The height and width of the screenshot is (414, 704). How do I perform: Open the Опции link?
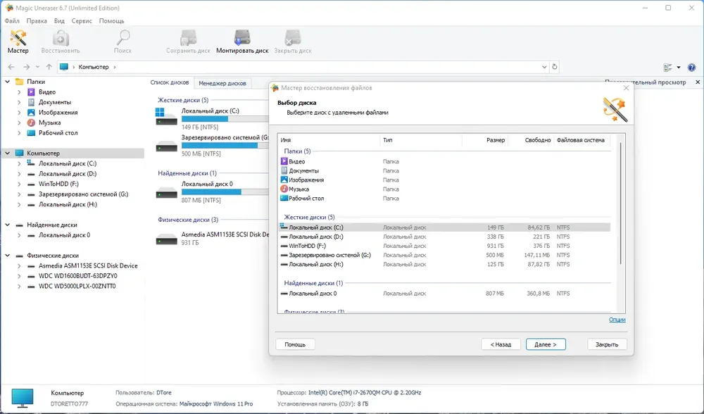(x=617, y=320)
